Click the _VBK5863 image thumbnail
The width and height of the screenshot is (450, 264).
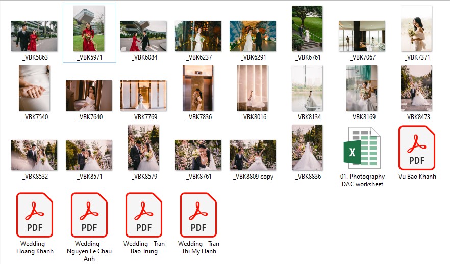pos(34,36)
